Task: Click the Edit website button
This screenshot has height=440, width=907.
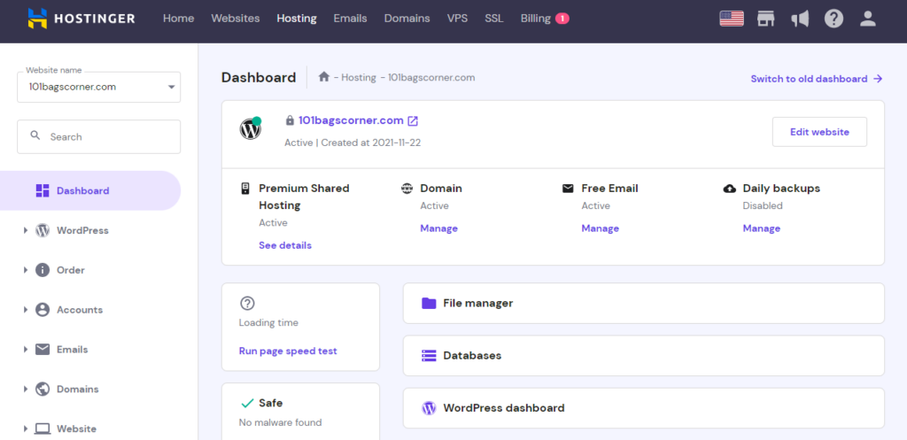Action: pos(819,132)
